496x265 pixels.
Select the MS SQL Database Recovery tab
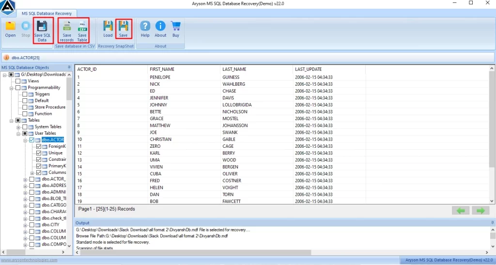(46, 14)
